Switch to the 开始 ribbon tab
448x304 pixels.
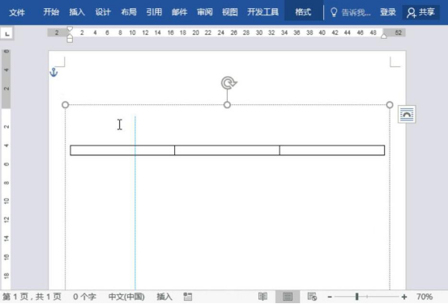point(51,12)
